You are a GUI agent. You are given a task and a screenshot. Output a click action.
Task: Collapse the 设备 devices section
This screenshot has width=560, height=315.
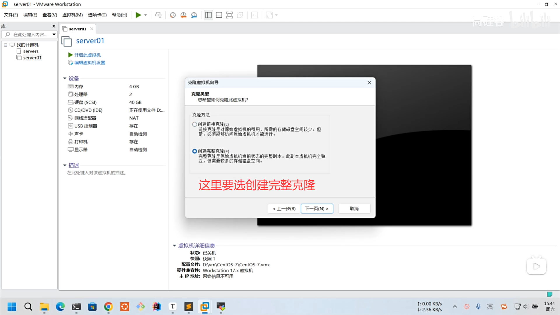click(x=65, y=78)
